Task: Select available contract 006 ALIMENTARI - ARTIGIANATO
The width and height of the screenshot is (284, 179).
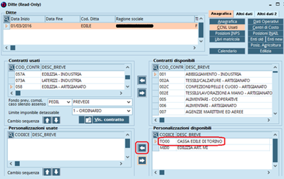Action: point(213,106)
